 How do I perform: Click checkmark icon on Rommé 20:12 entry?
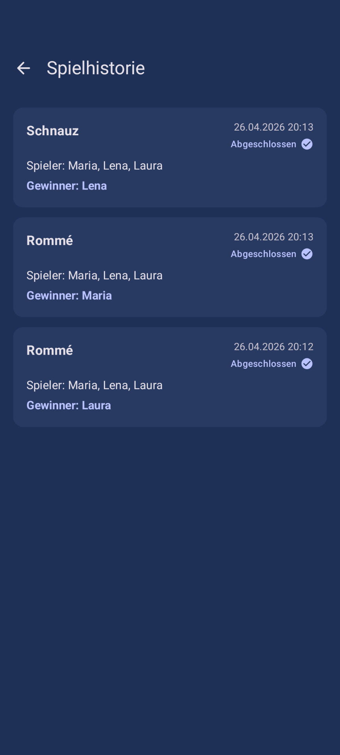click(x=307, y=364)
